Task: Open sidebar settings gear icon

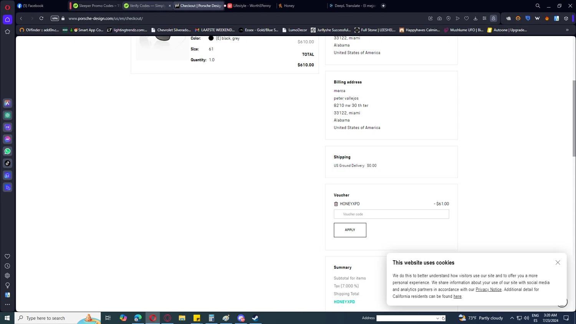Action: coord(7,276)
